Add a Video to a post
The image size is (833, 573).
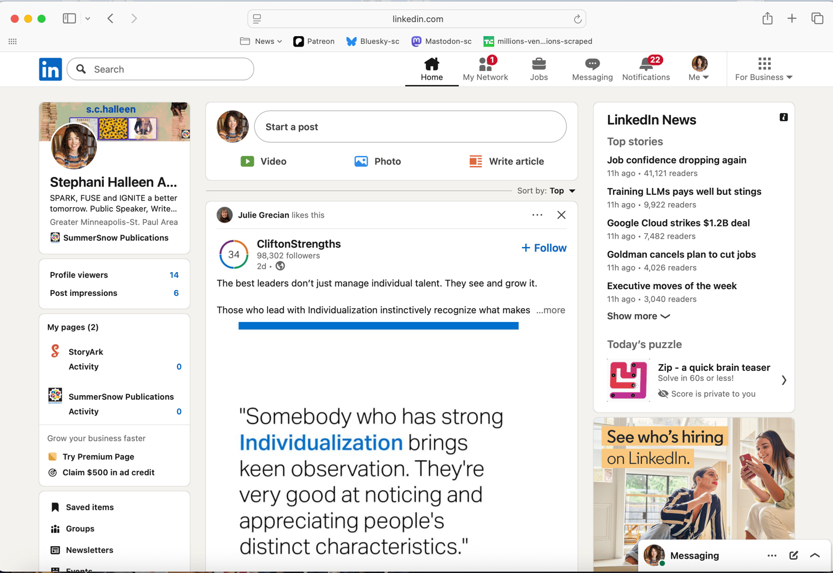pos(264,162)
